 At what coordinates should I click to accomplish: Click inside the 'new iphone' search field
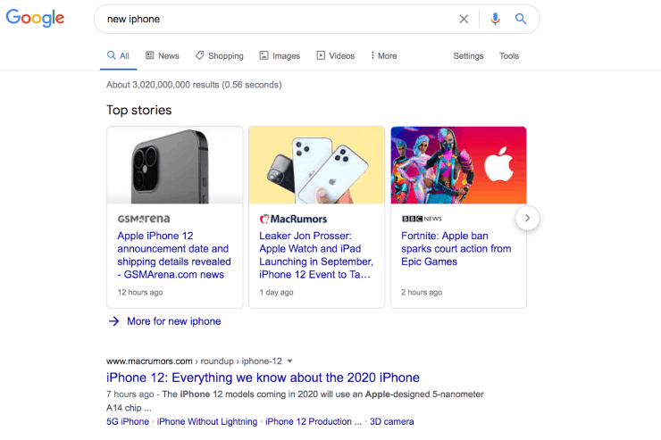point(268,19)
